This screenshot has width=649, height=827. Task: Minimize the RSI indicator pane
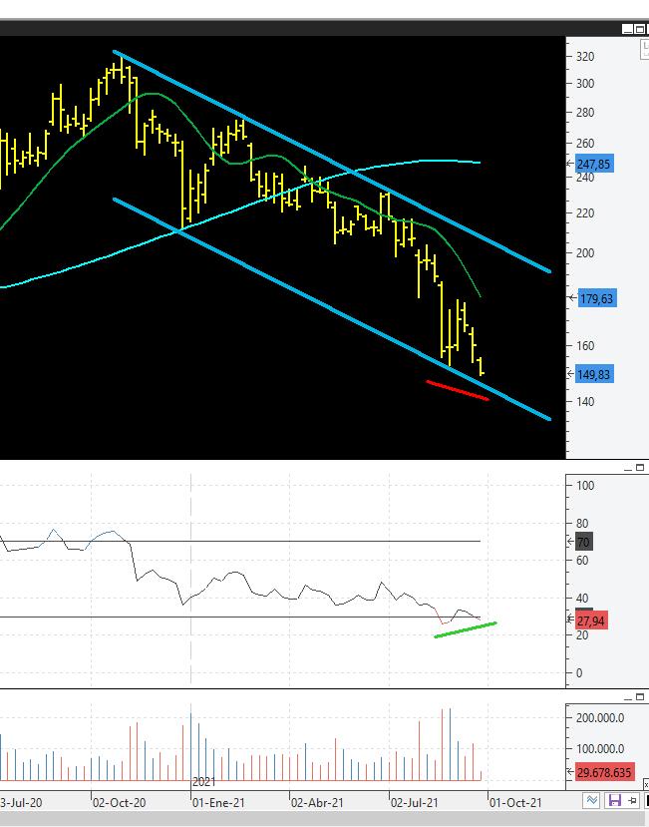[x=628, y=468]
